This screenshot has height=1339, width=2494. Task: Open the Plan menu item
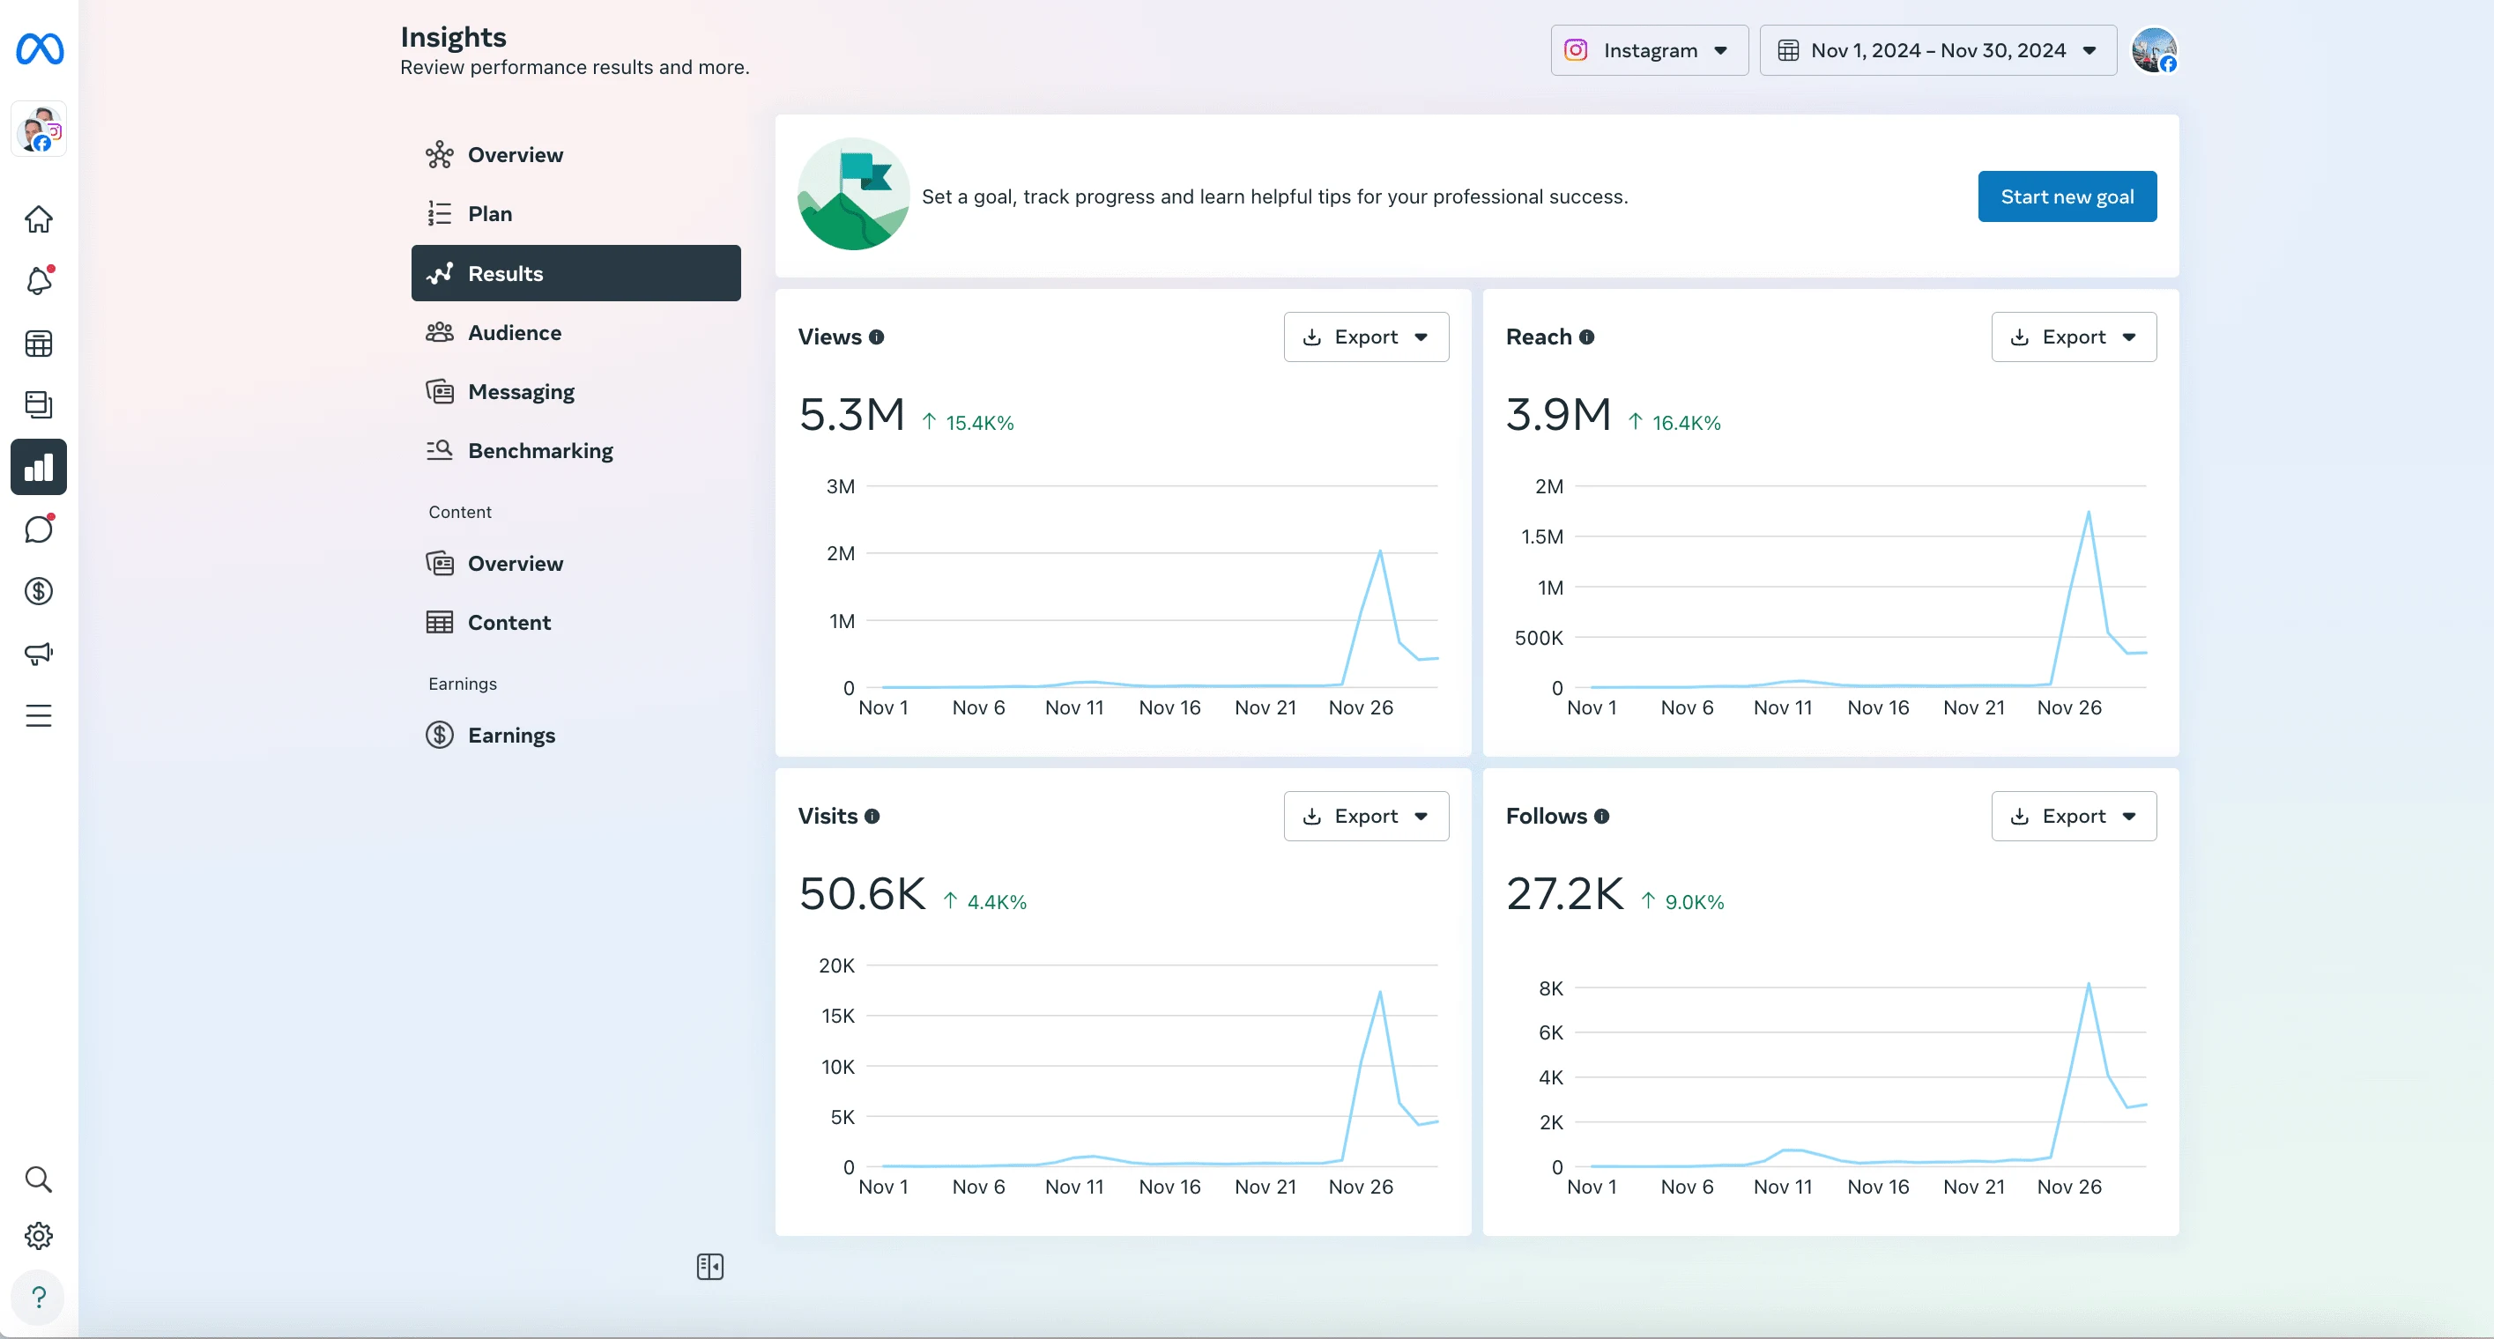576,214
